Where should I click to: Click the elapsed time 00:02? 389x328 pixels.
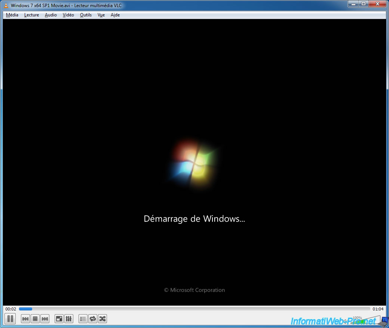pos(11,309)
